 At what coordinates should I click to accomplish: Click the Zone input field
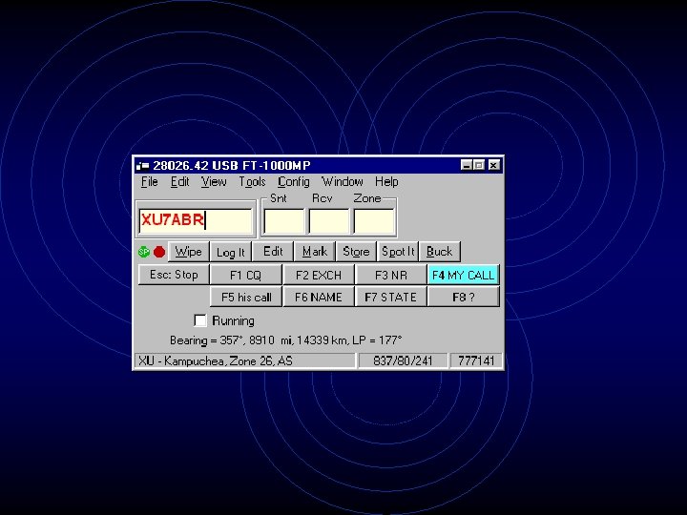pyautogui.click(x=374, y=221)
